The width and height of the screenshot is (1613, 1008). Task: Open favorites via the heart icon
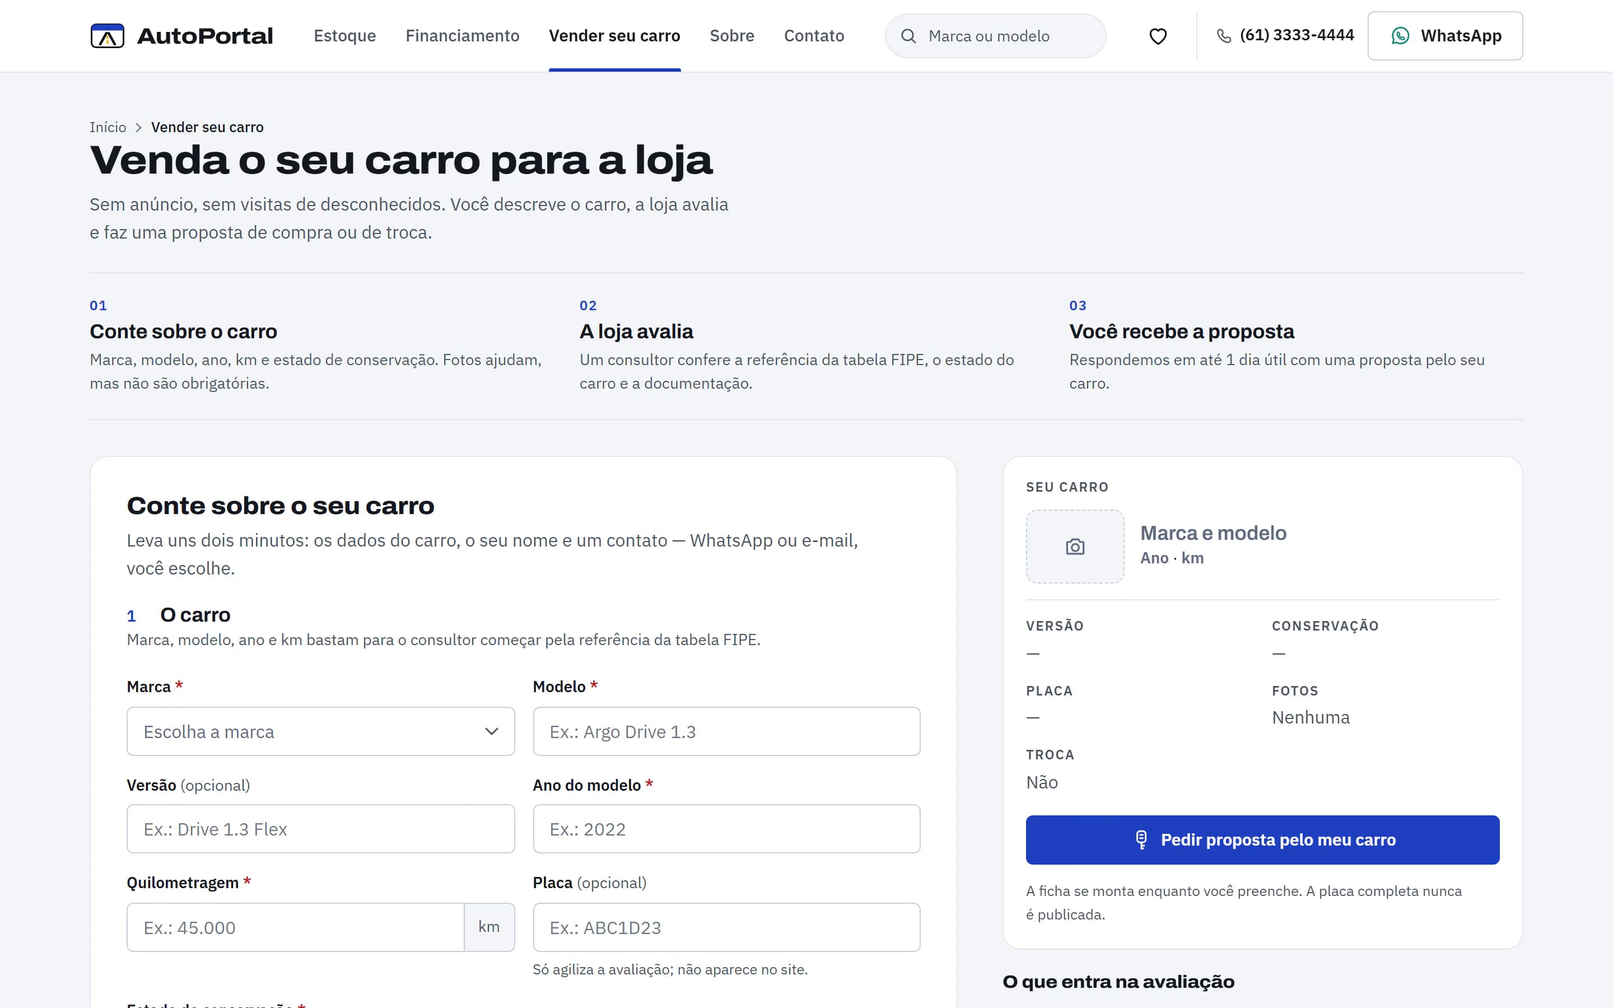coord(1158,36)
